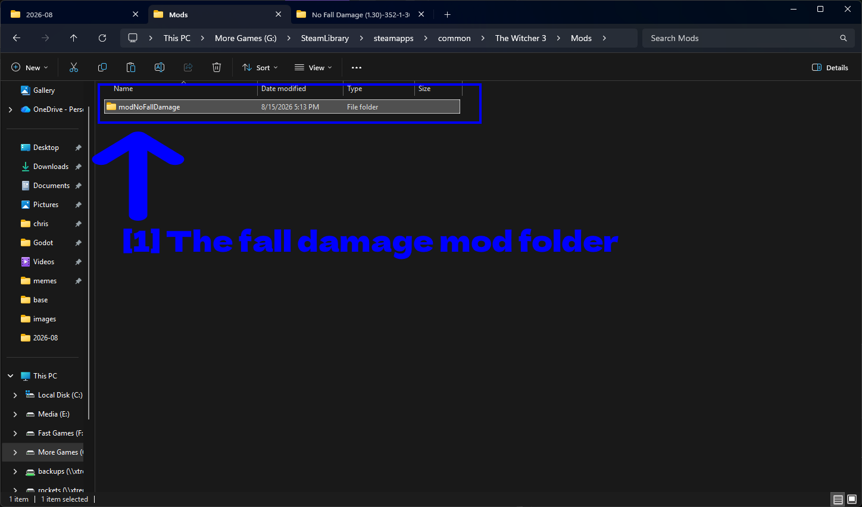This screenshot has width=862, height=507.
Task: Click The Witcher 3 breadcrumb
Action: pos(520,38)
